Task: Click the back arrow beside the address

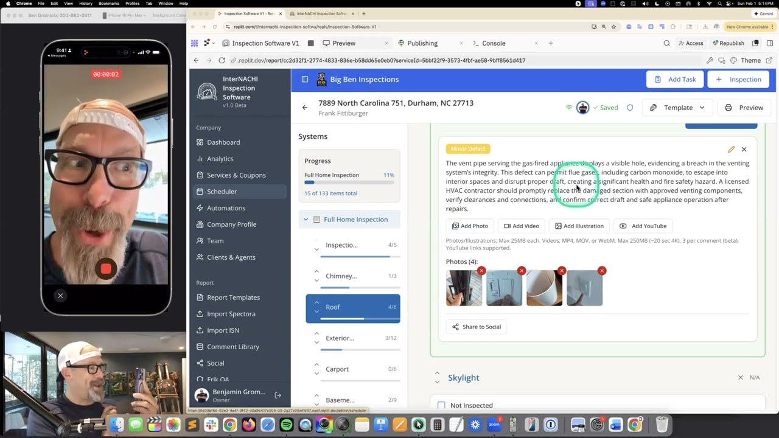Action: [x=305, y=108]
